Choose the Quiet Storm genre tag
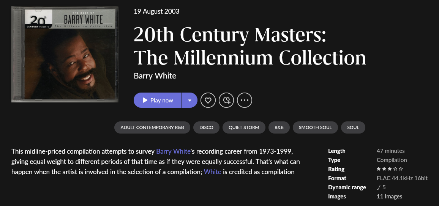 tap(244, 127)
